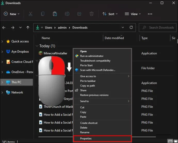Click the New button
Screen dimensions: 178x143
pyautogui.click(x=12, y=14)
